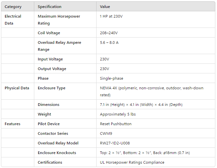Select the UL Horsepower Ratings Compliance cell

click(132, 162)
